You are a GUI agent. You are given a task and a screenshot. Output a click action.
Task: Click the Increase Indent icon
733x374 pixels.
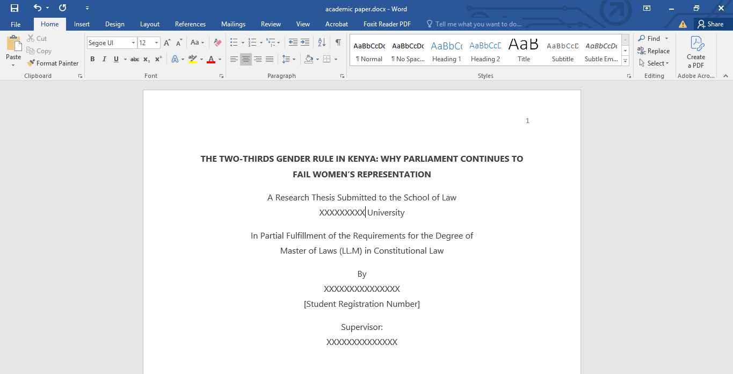[x=305, y=42]
